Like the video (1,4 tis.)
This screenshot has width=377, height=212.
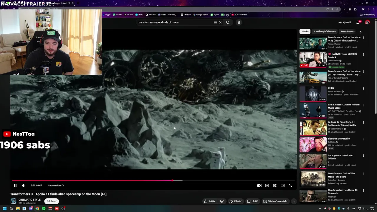[210, 201]
